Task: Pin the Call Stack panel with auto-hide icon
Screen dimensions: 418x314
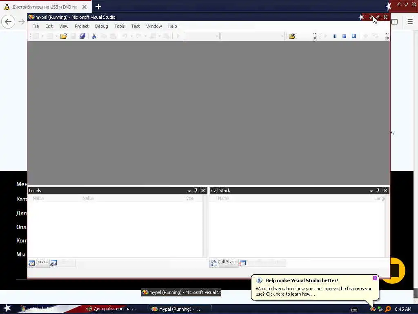Action: pos(378,191)
